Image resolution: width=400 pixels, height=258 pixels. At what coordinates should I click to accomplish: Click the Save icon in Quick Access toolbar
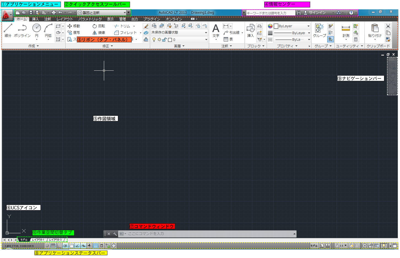[x=31, y=13]
